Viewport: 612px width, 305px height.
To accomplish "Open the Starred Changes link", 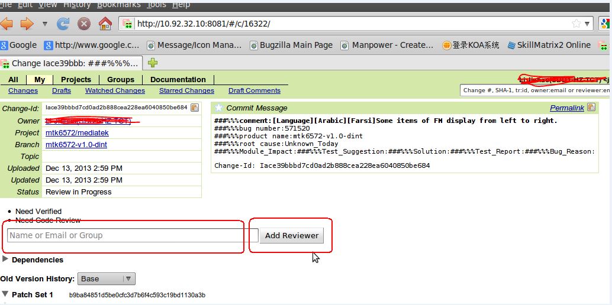I will pos(186,90).
